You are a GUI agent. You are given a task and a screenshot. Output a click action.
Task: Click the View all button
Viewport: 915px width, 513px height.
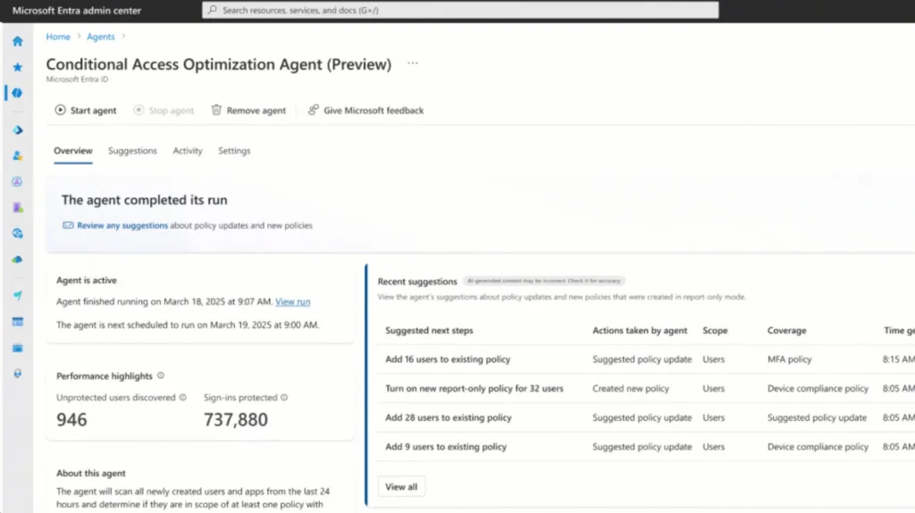(401, 487)
